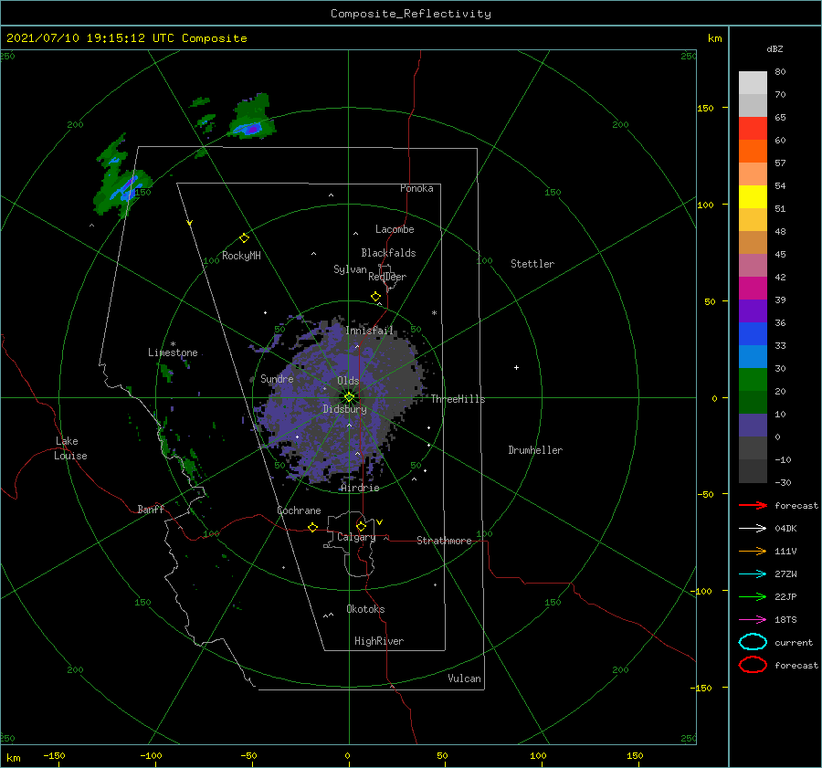Click the RockyMH label
This screenshot has width=822, height=768.
241,256
